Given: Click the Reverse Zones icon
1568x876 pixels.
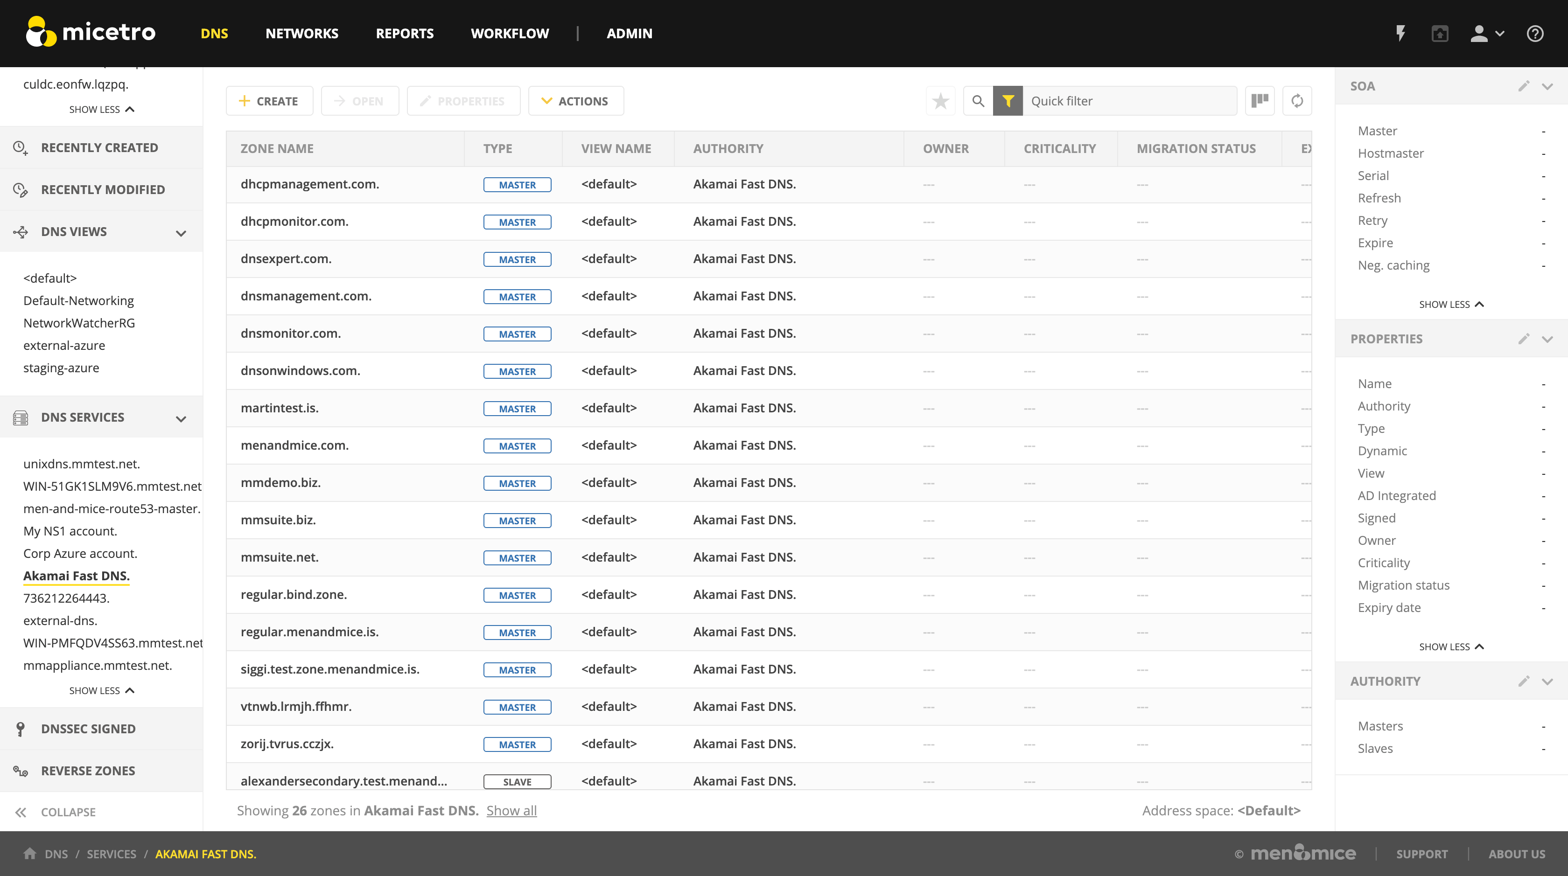Looking at the screenshot, I should pyautogui.click(x=20, y=771).
